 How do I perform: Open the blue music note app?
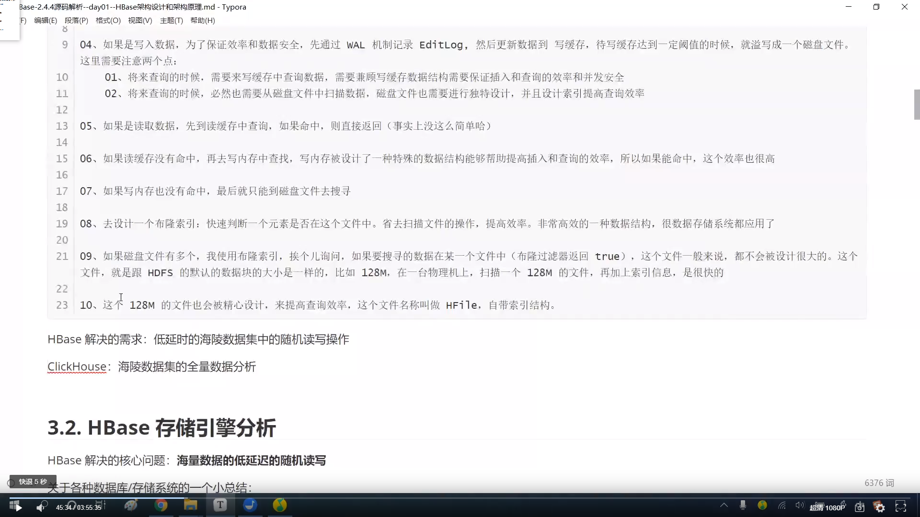(250, 505)
